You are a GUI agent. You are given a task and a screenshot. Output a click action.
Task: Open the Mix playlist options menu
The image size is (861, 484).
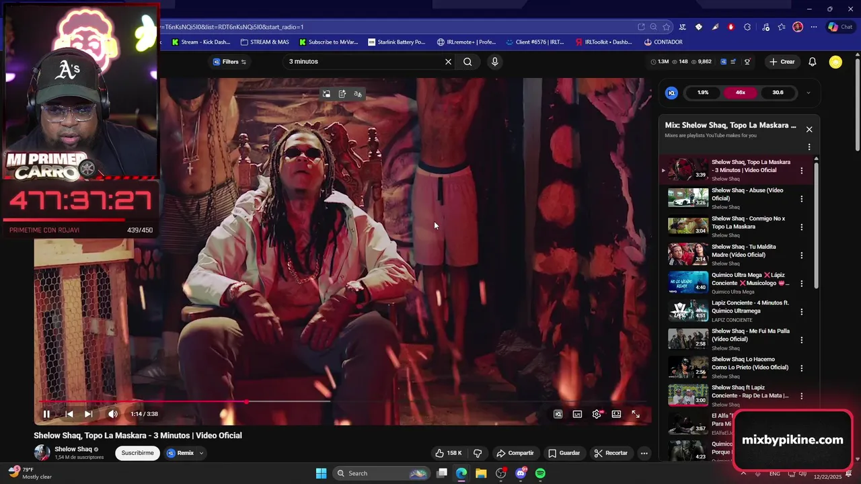click(809, 147)
